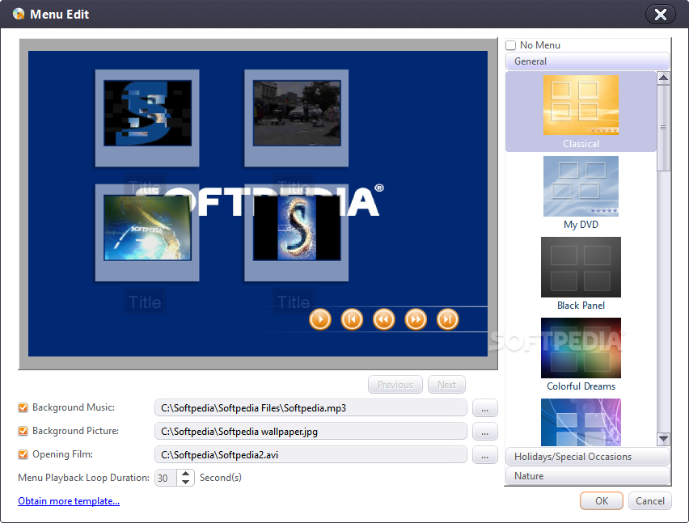Screen dimensions: 689x523
Task: Click the template list scroll down arrow
Action: (x=663, y=438)
